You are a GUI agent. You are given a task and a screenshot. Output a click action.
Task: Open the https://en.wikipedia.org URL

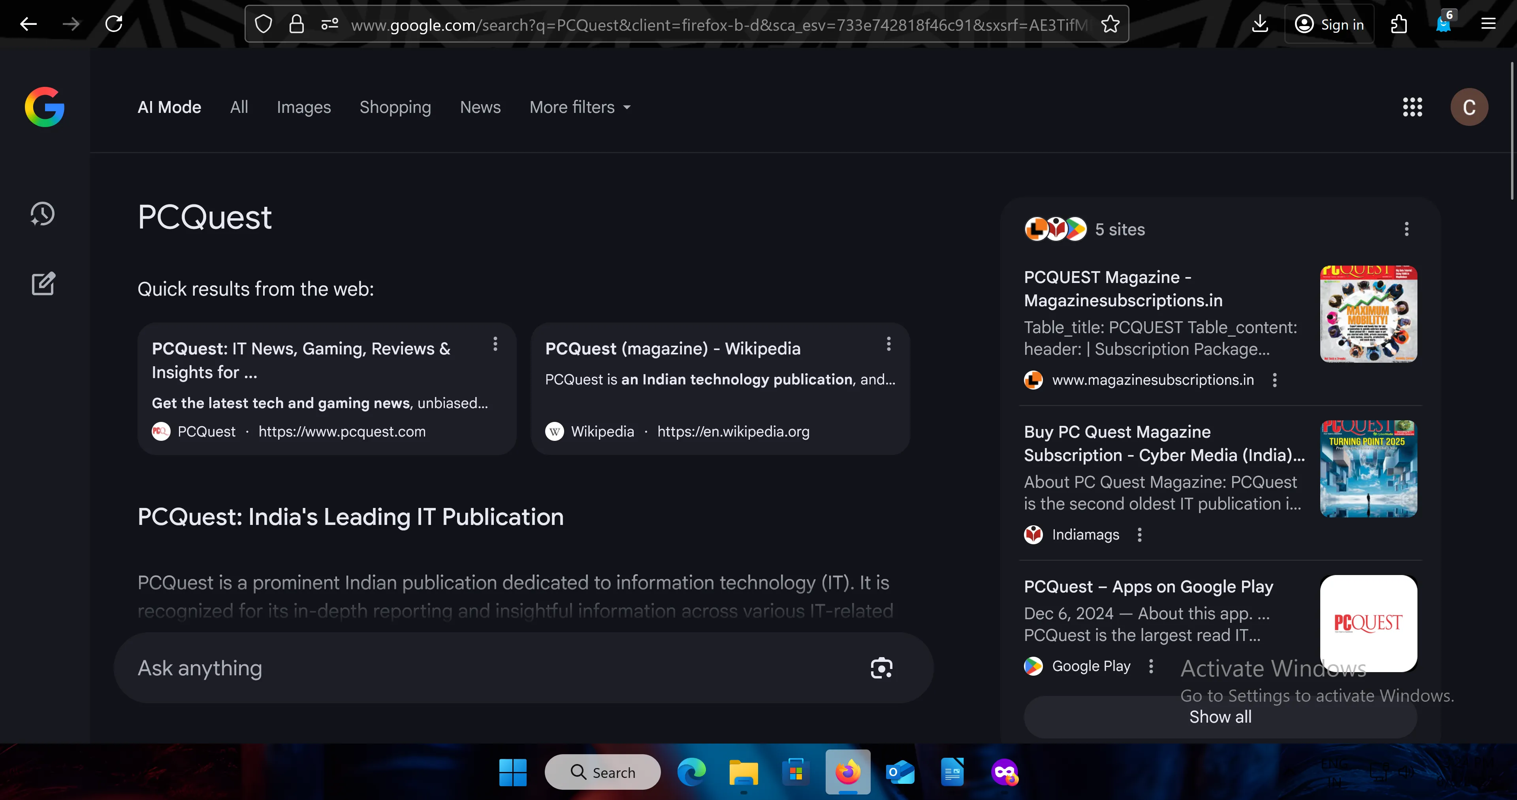point(733,432)
